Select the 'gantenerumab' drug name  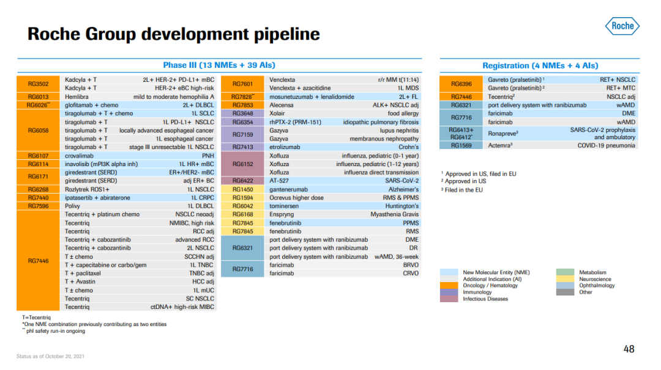coord(288,189)
